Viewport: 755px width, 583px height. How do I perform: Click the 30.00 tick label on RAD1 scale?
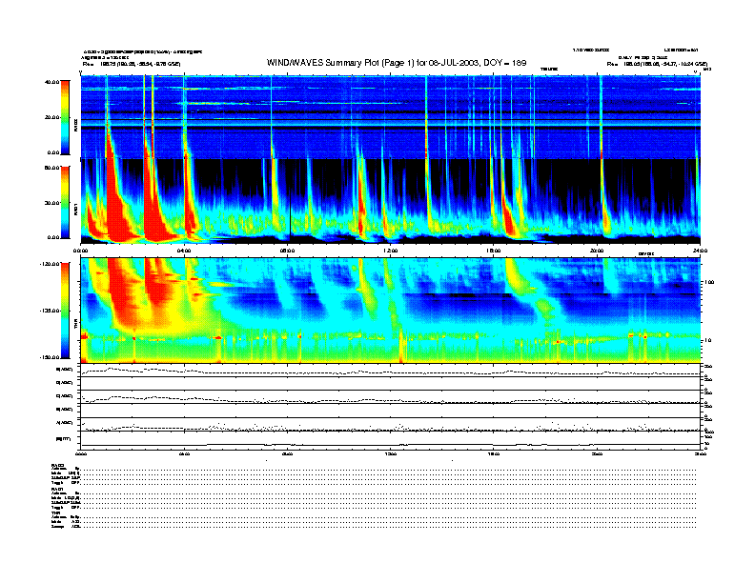52,203
